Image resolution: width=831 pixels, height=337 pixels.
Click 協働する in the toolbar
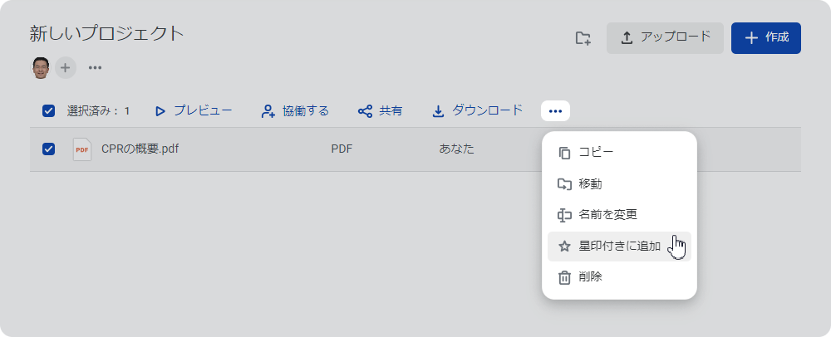[295, 111]
